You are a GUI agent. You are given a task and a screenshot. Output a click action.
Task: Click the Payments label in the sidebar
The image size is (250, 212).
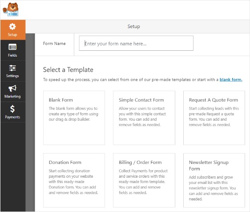[x=12, y=117]
